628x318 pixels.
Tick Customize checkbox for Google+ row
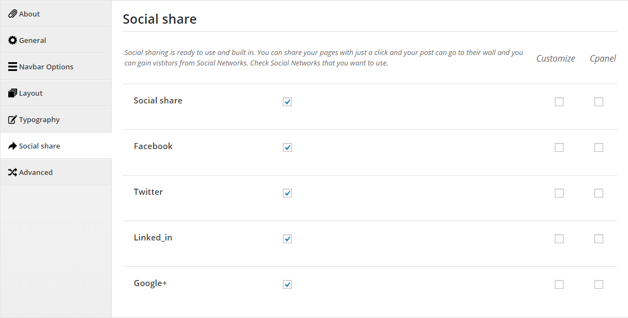[559, 284]
